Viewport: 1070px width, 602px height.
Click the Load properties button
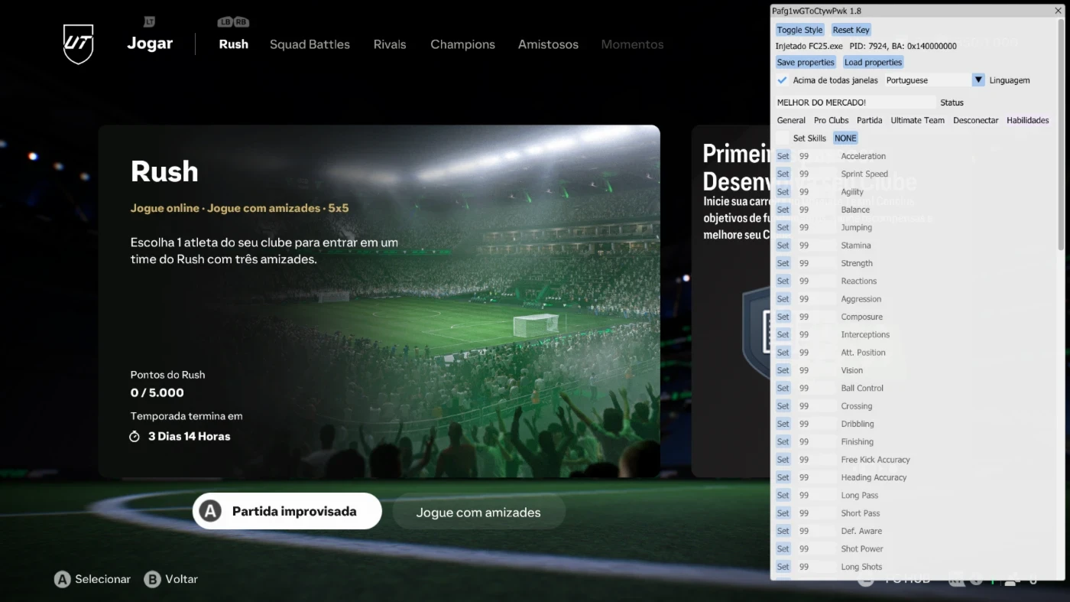pyautogui.click(x=873, y=62)
